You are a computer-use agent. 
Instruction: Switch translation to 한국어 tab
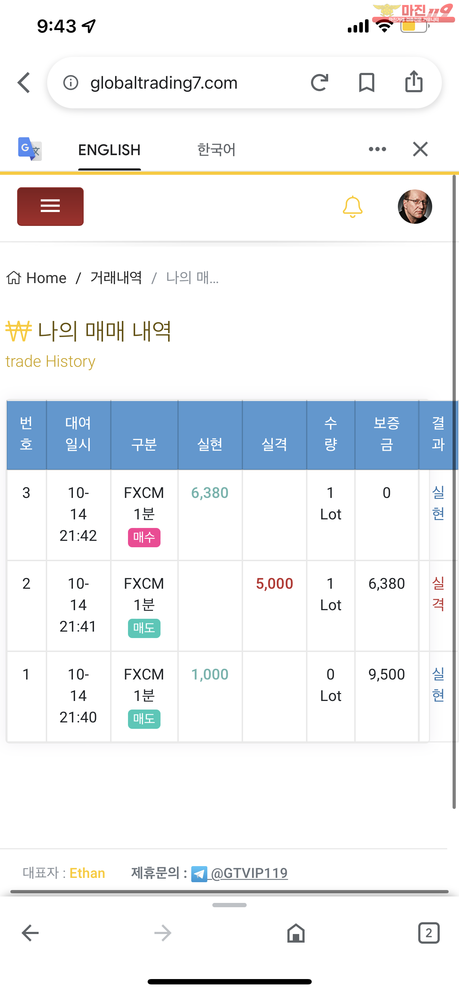click(x=216, y=150)
